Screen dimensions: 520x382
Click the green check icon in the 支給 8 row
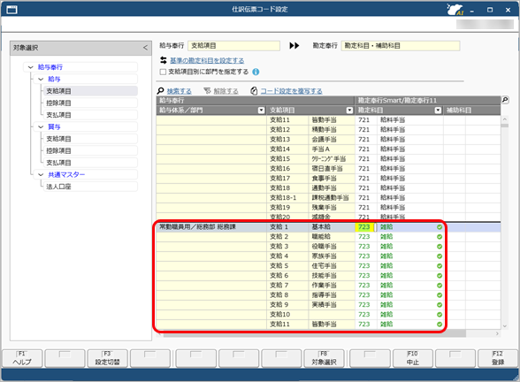pos(440,295)
